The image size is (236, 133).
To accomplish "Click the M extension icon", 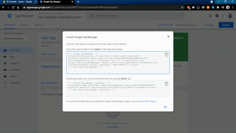I will click(203, 7).
